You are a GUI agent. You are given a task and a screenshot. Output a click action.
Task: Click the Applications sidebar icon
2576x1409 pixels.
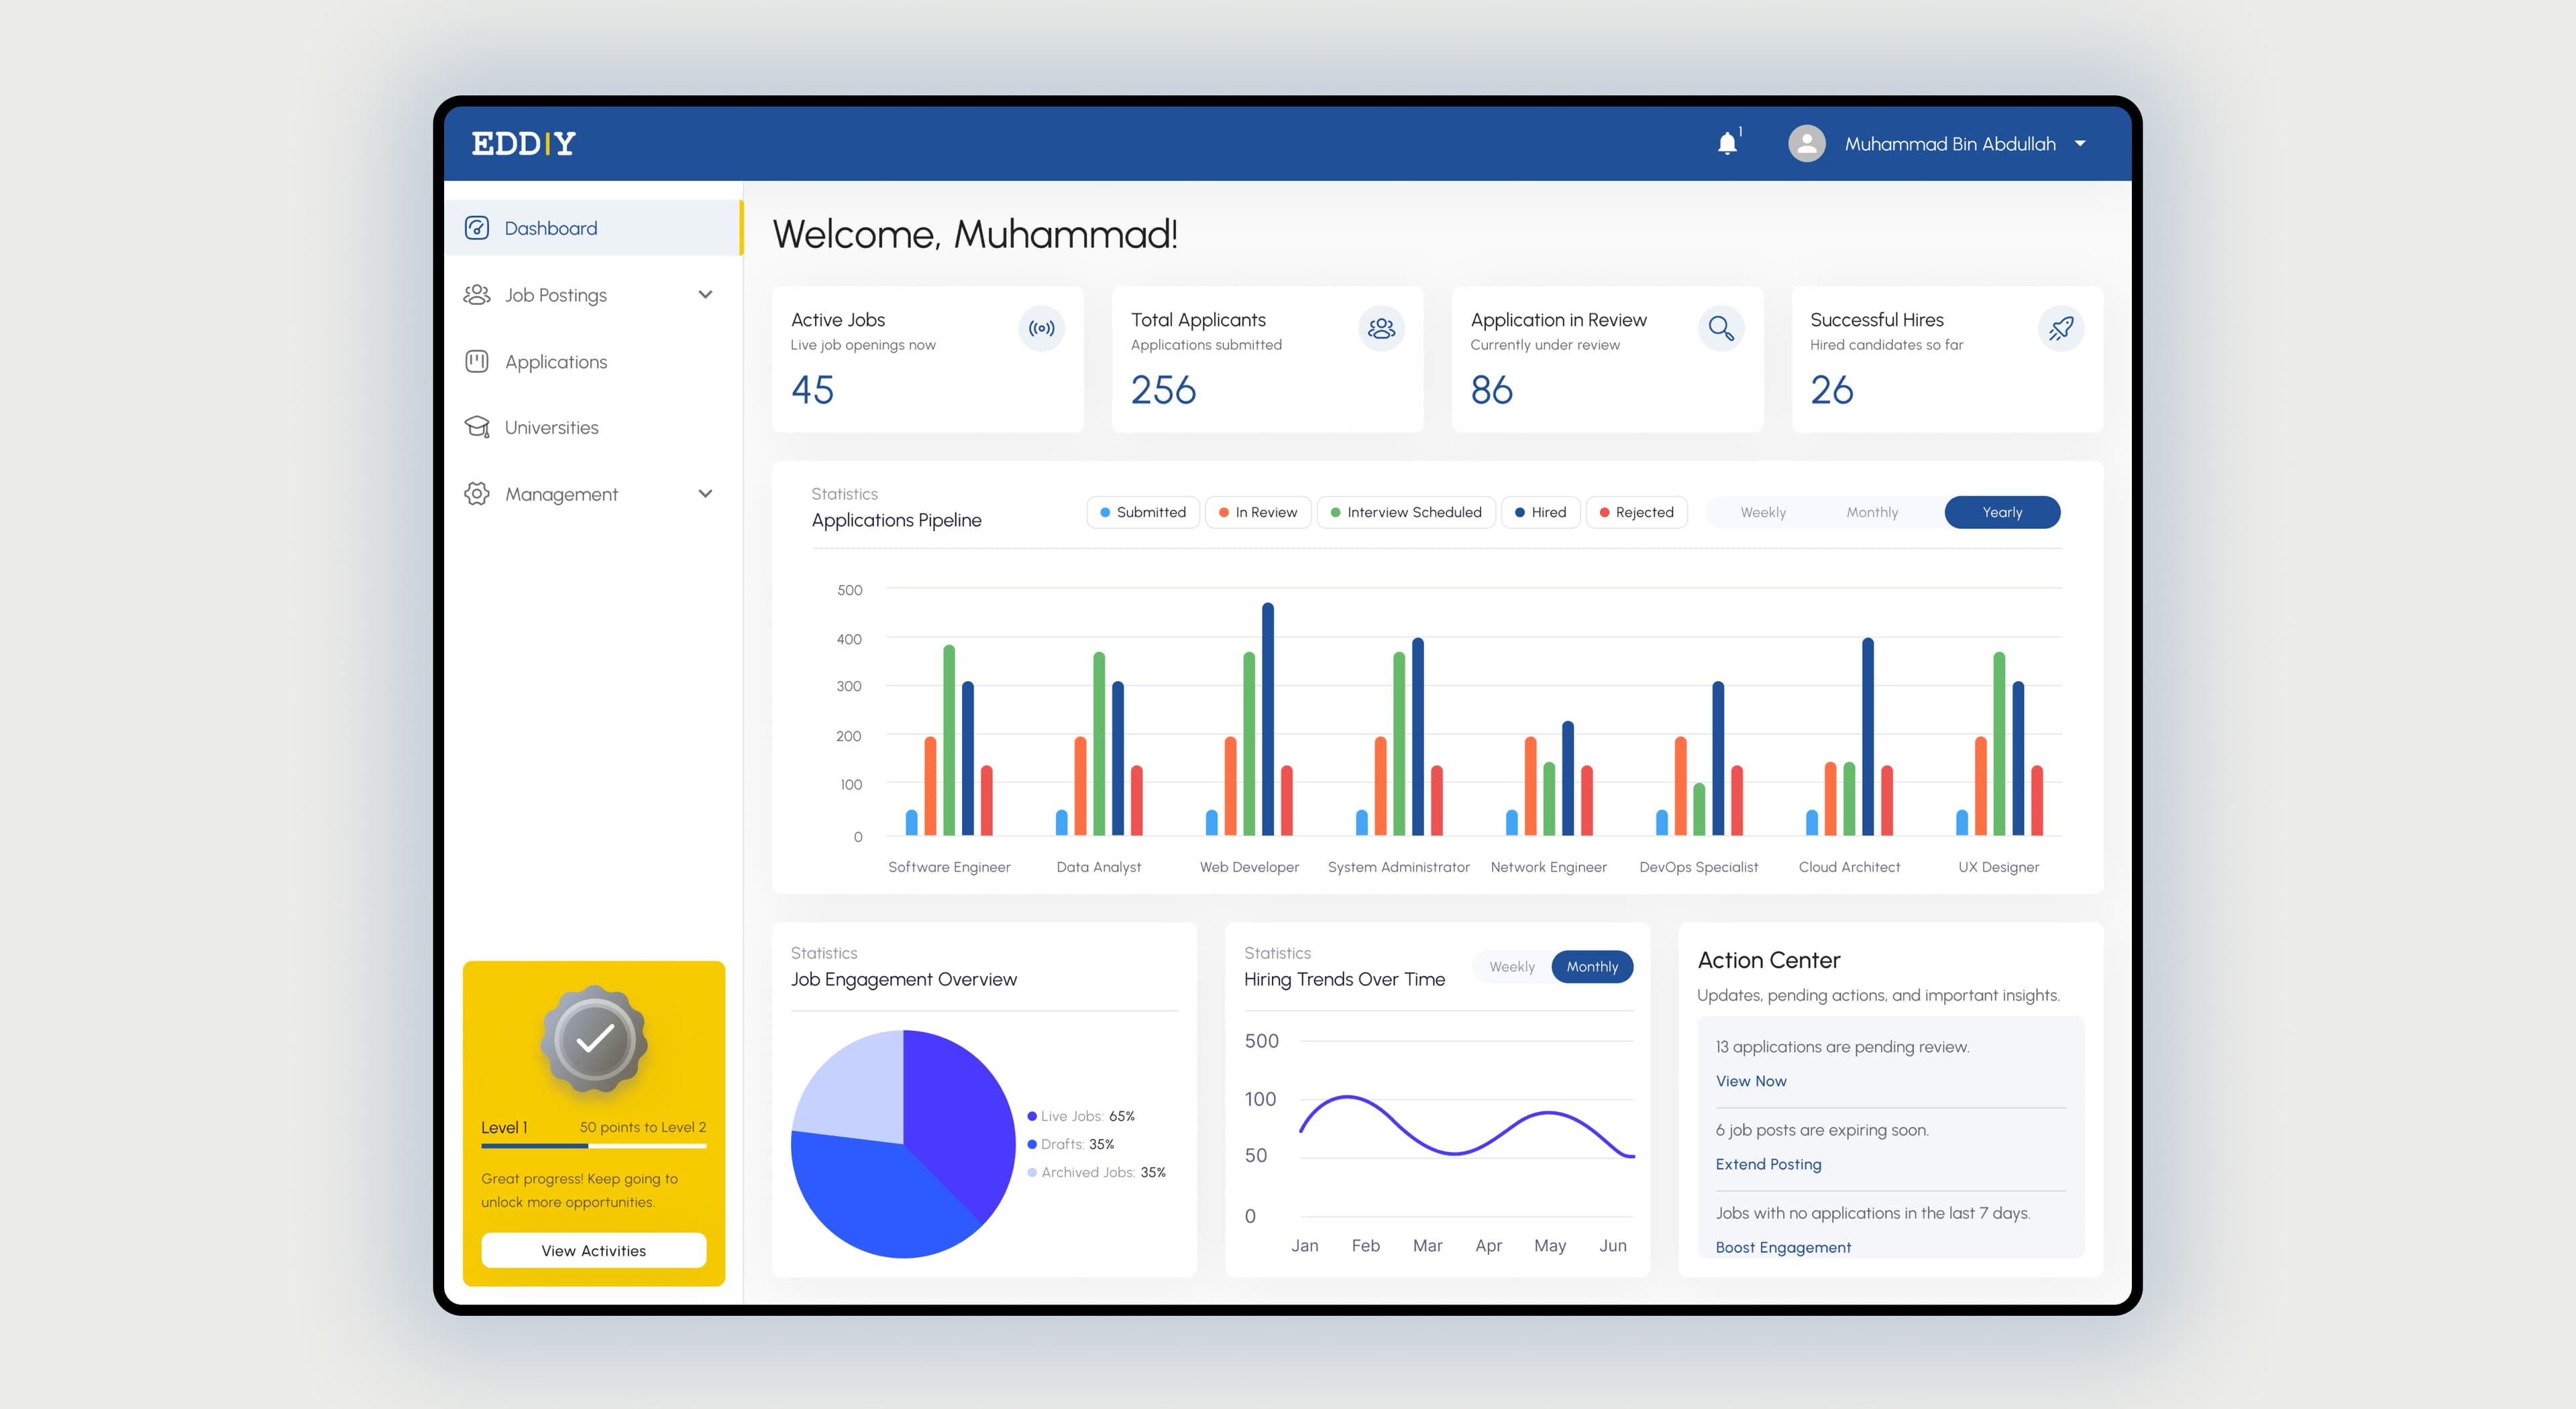477,362
